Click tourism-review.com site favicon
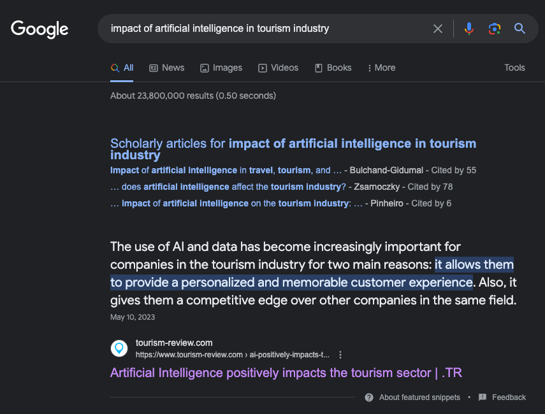 (x=119, y=348)
